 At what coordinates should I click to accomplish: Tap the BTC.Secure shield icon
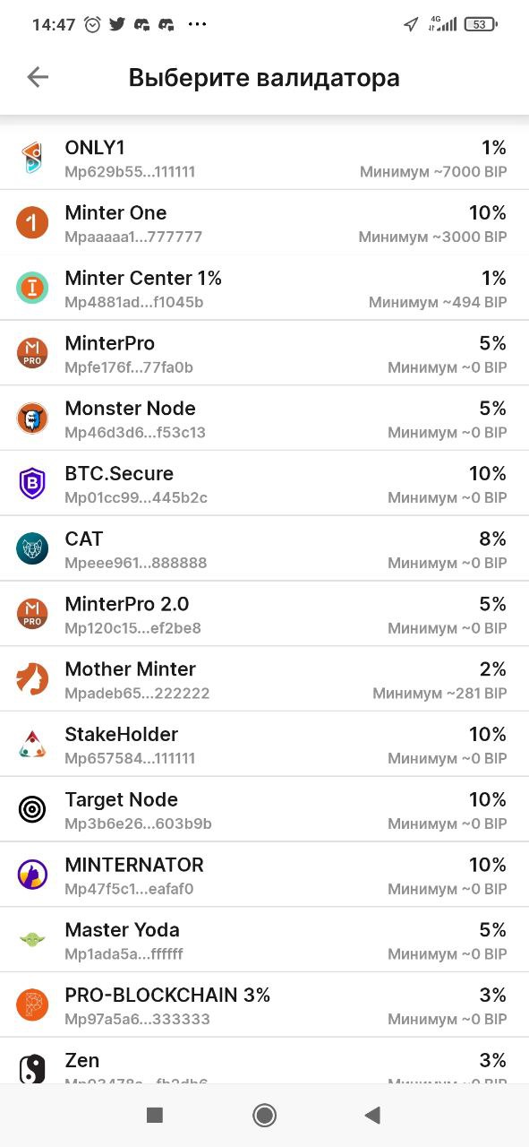point(32,483)
